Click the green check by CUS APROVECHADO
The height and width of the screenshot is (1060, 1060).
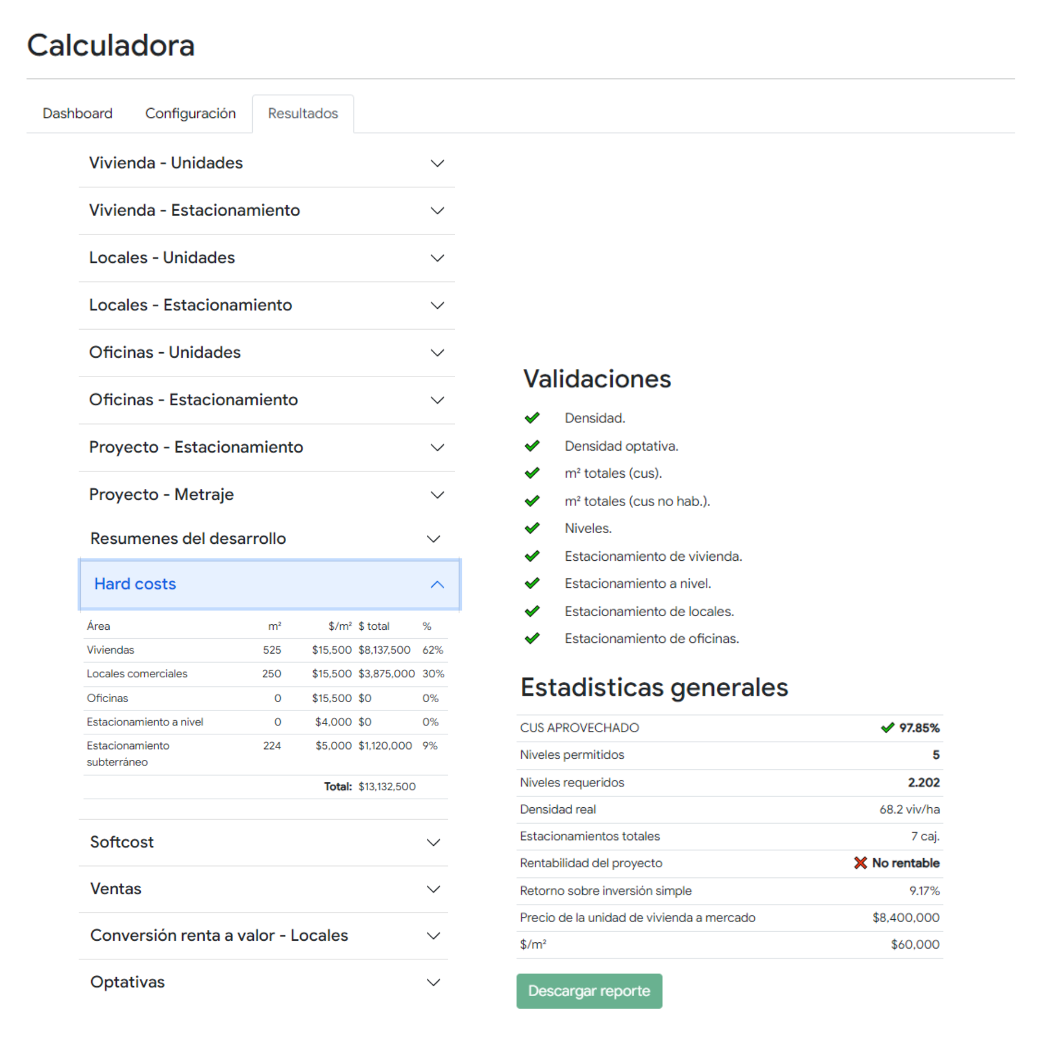tap(887, 728)
